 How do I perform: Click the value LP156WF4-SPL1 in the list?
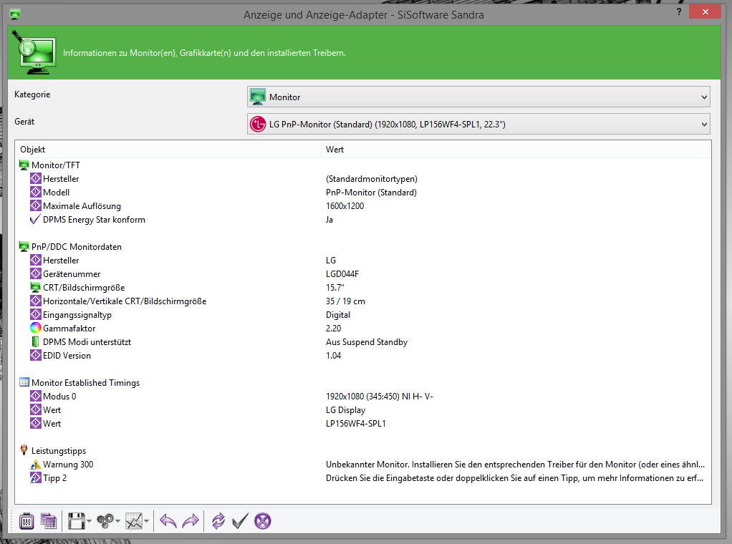tap(356, 424)
